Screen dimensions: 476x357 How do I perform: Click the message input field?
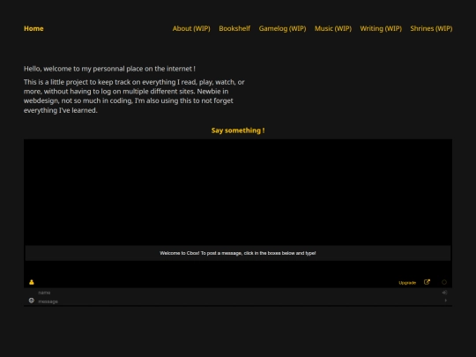coord(238,301)
